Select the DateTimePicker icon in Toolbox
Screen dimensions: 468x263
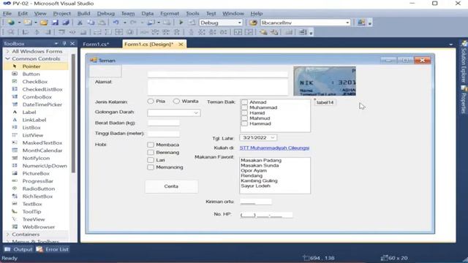point(15,104)
